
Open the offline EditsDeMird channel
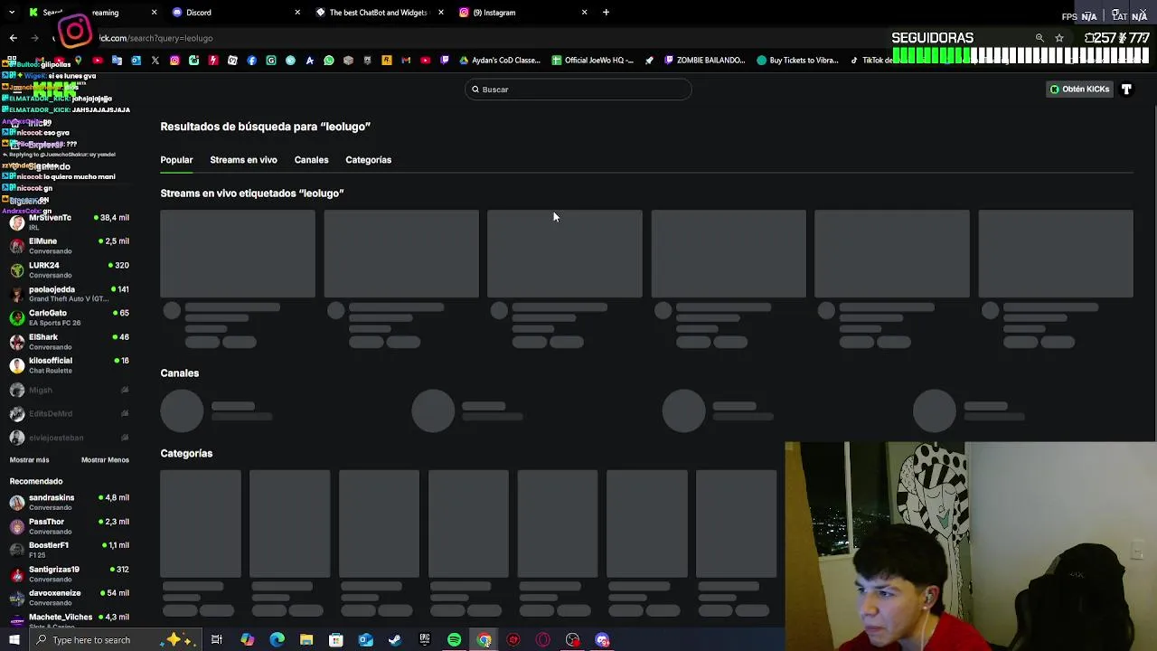click(x=69, y=413)
